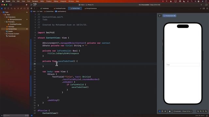Open the Apple menu
209x117 pixels.
coord(3,1)
